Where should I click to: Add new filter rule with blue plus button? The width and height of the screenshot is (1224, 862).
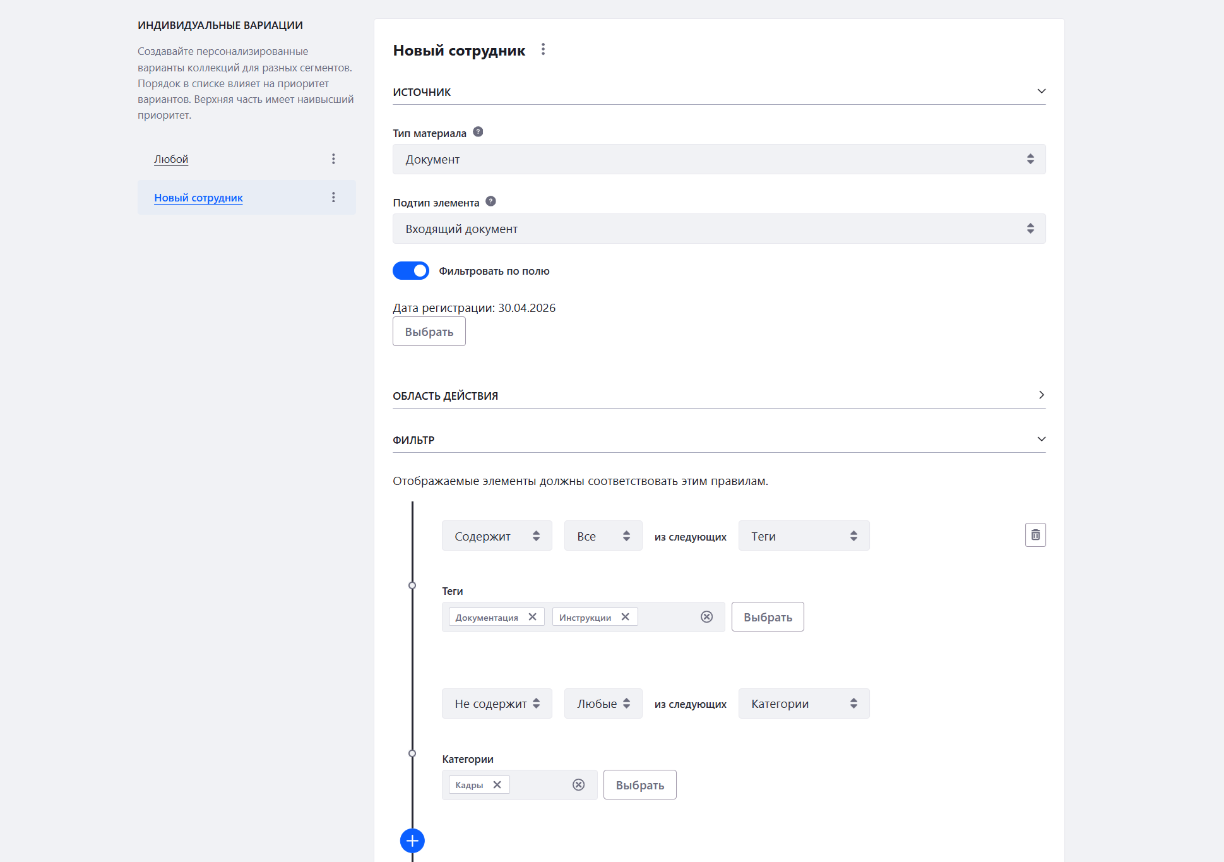[412, 841]
